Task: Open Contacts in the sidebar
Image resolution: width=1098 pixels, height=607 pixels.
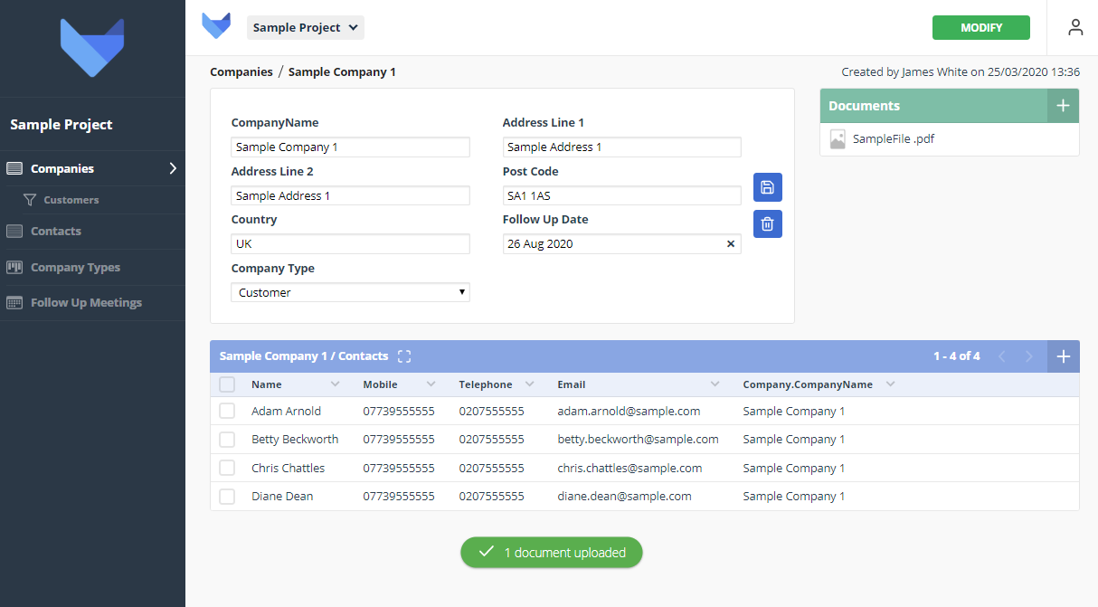Action: (56, 232)
